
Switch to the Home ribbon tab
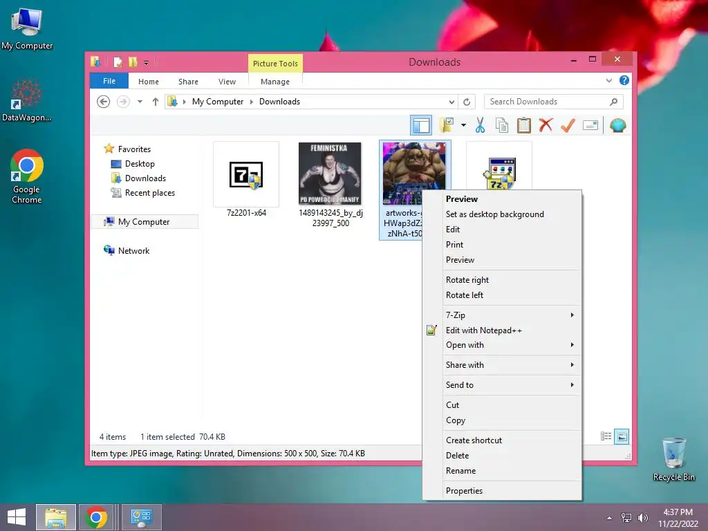point(149,82)
